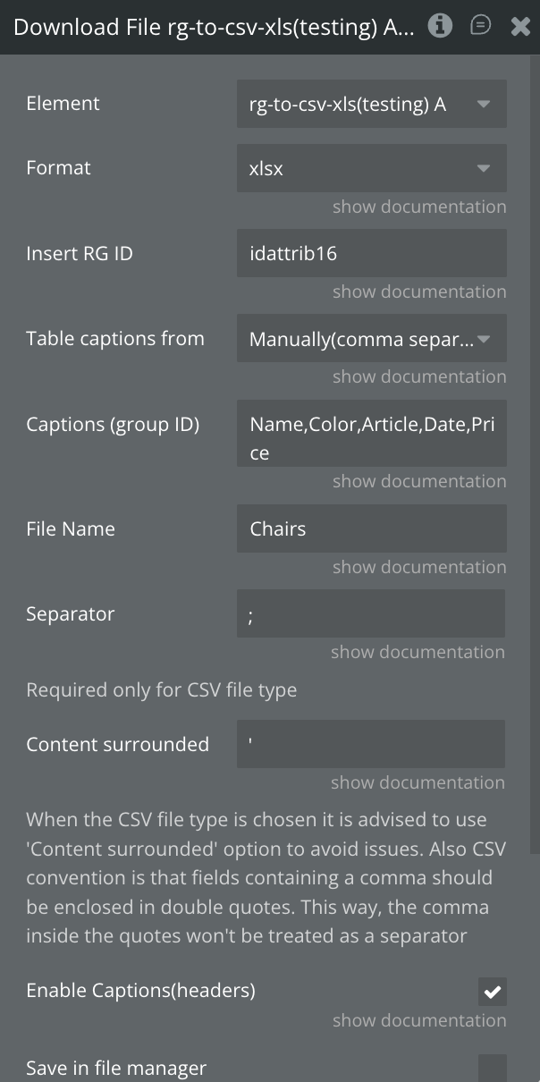The image size is (540, 1082).
Task: Show documentation under the Captions field
Action: 419,481
